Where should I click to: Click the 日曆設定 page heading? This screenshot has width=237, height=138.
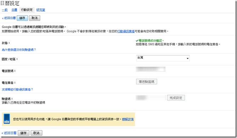click(10, 3)
